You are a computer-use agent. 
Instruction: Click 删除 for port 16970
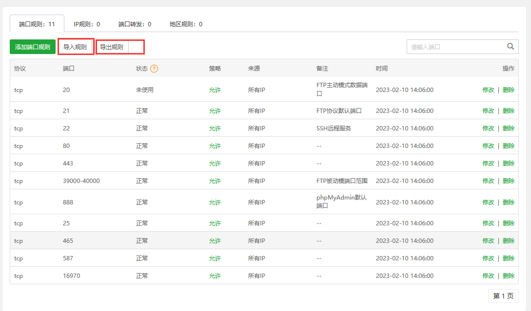point(509,275)
